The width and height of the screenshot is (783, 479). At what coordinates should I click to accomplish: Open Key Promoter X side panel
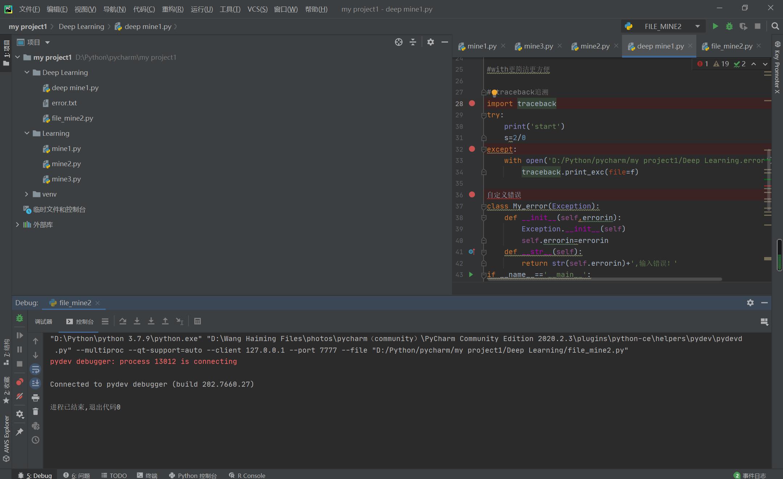tap(777, 68)
